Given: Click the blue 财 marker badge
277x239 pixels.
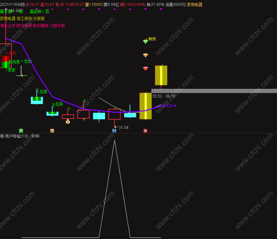Looking at the screenshot, I should (x=114, y=131).
